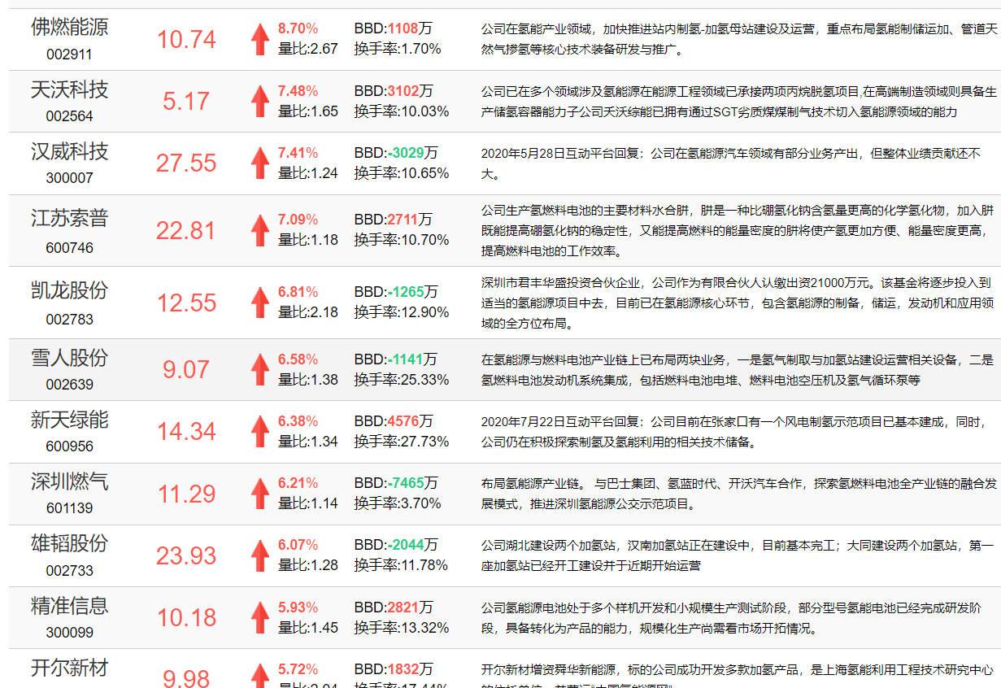The image size is (1001, 688).
Task: Click the BBD:4576万 value
Action: 394,421
